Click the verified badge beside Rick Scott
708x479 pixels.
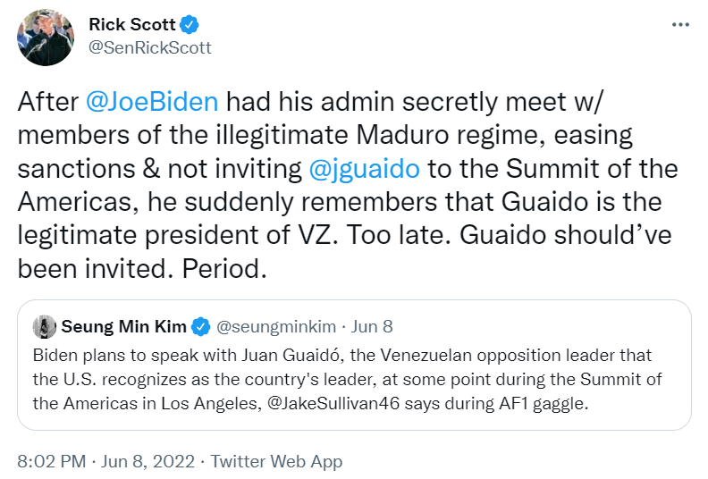(x=190, y=25)
